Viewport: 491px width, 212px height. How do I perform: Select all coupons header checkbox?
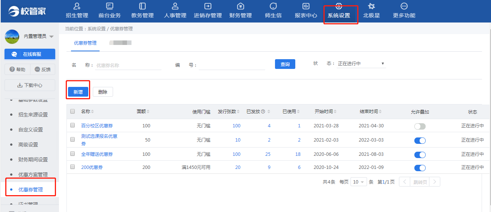[73, 111]
